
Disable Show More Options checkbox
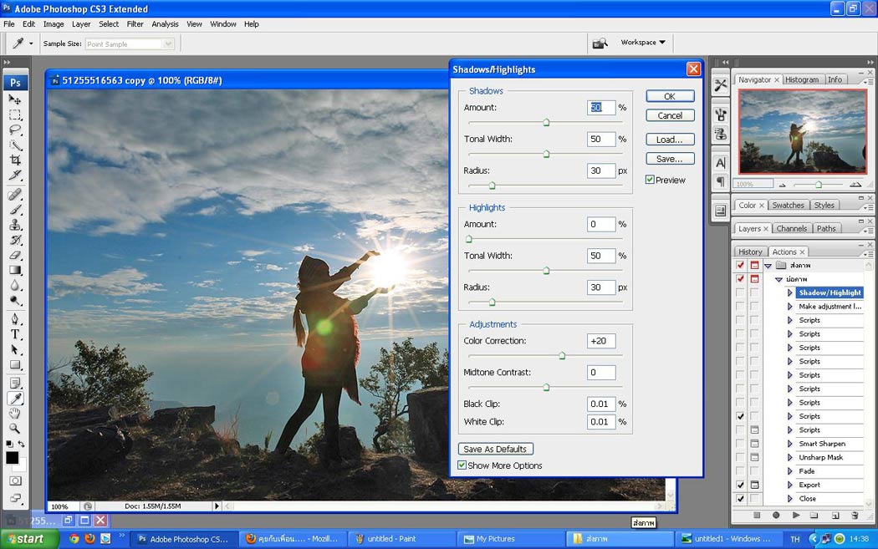tap(462, 465)
